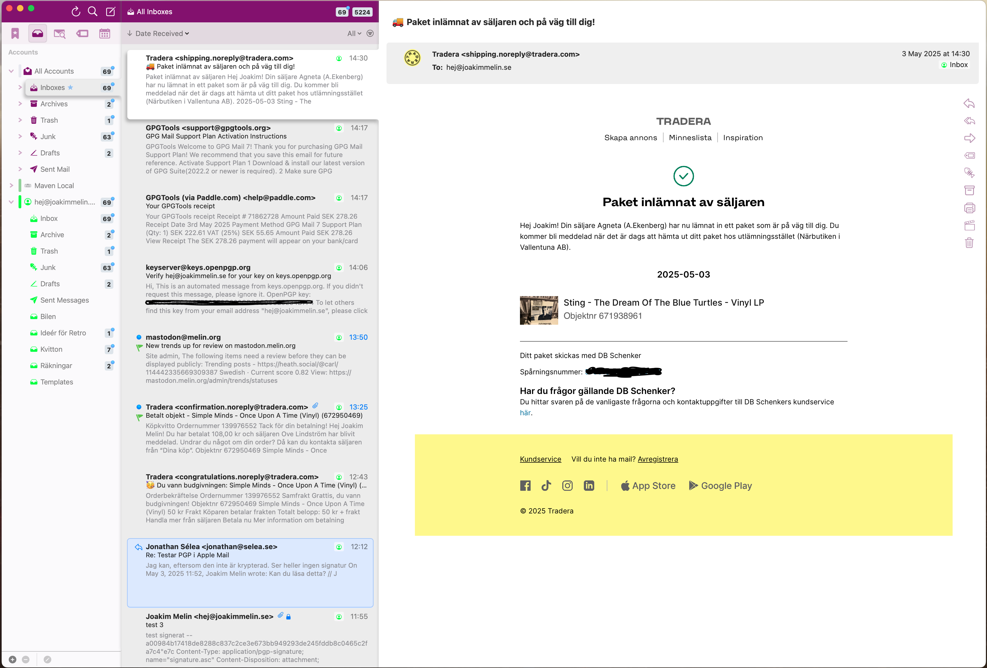
Task: Toggle the favorite star on Inboxes
Action: coord(70,87)
